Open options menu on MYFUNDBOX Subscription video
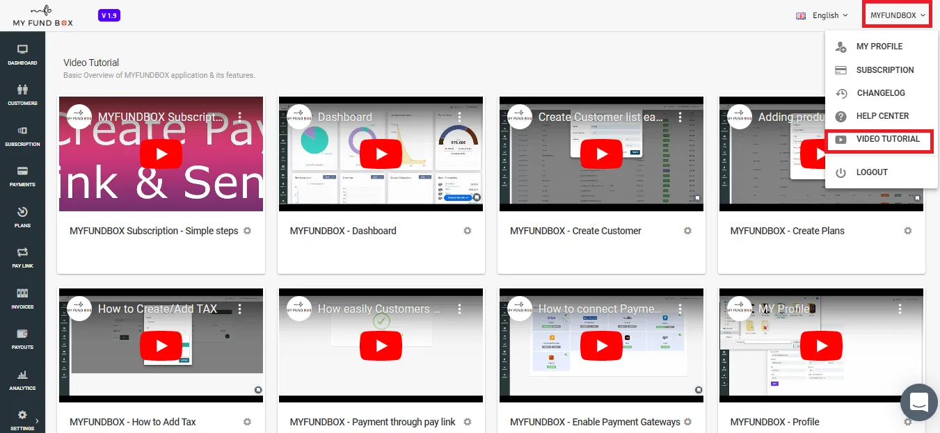Image resolution: width=940 pixels, height=433 pixels. (239, 117)
